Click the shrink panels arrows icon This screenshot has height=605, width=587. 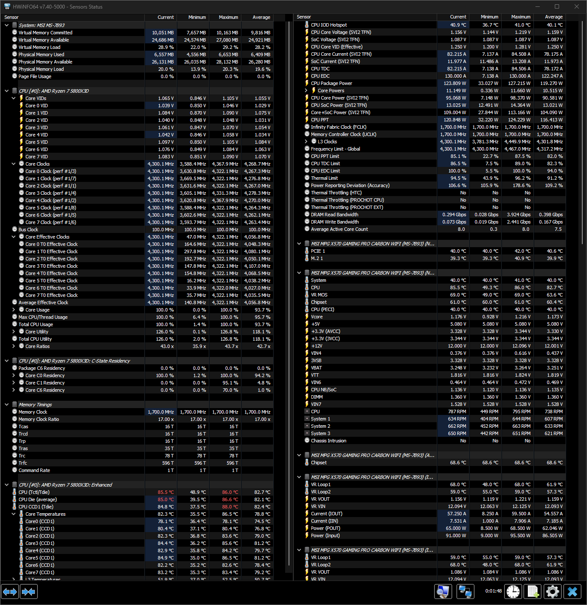[x=28, y=592]
